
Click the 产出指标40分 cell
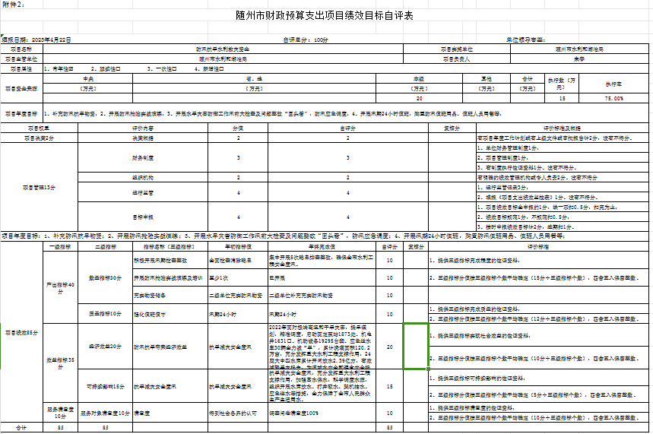[60, 287]
